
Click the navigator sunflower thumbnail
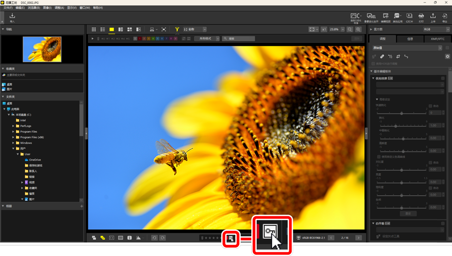click(42, 49)
